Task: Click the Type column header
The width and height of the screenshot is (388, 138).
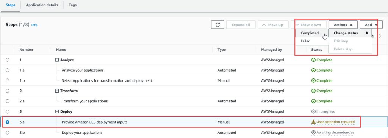Action: tap(222, 50)
